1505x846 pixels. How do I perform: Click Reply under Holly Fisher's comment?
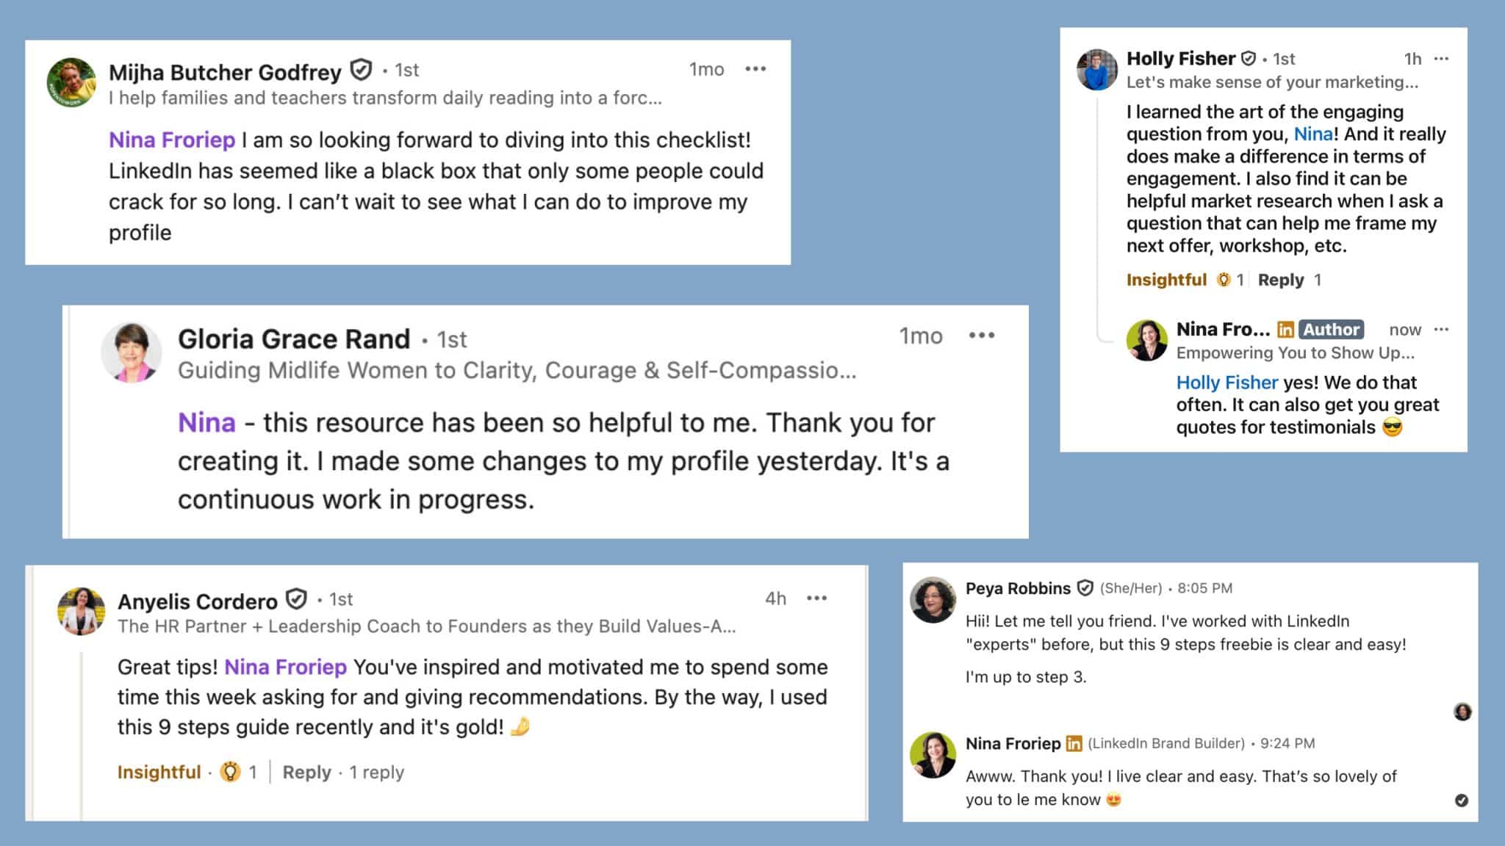pos(1281,280)
